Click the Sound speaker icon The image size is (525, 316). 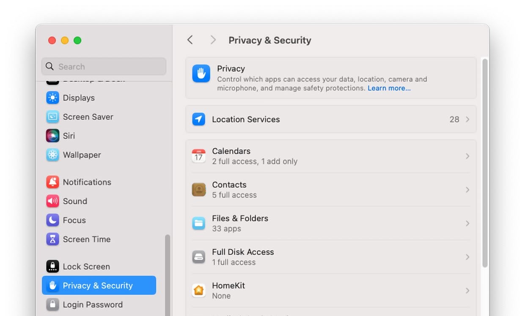tap(52, 201)
